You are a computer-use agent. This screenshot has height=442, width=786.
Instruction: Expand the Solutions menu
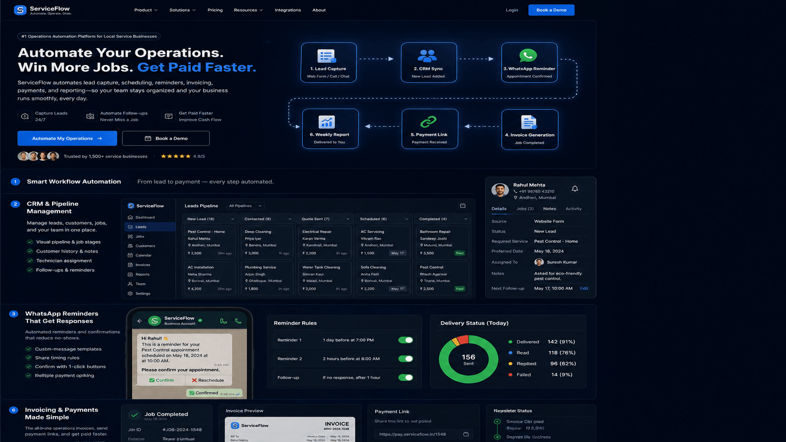(x=182, y=10)
